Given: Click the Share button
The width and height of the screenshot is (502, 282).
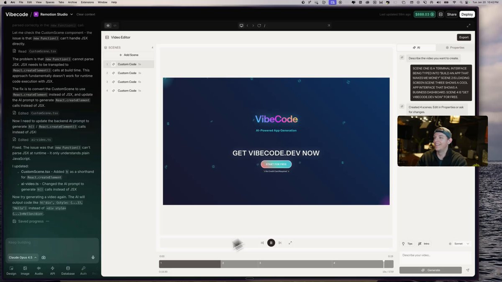Looking at the screenshot, I should point(452,14).
